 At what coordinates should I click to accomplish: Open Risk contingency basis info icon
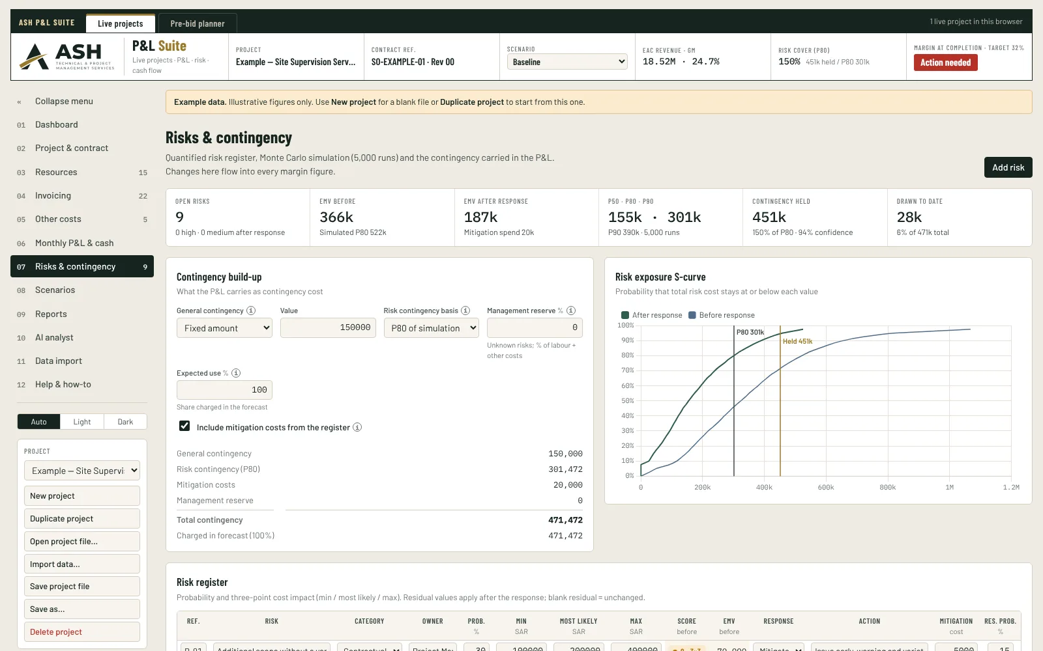point(465,311)
